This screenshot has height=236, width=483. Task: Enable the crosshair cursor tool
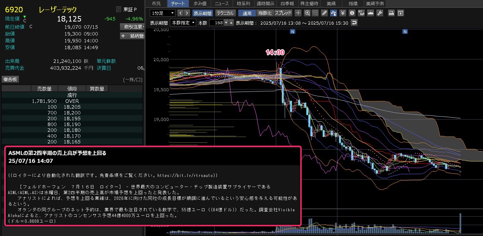[298, 13]
